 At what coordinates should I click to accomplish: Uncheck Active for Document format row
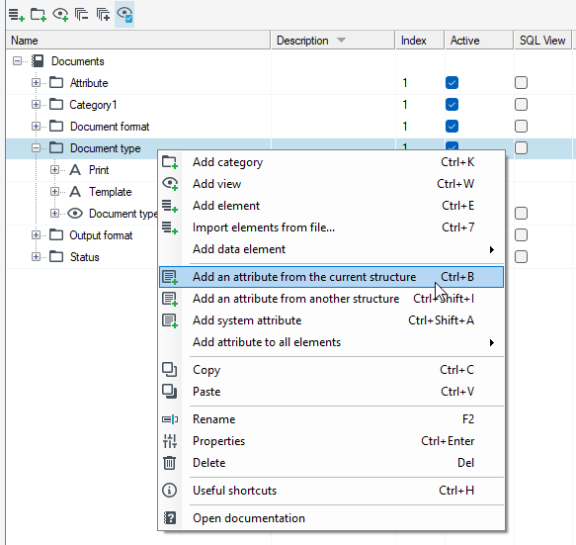tap(452, 127)
